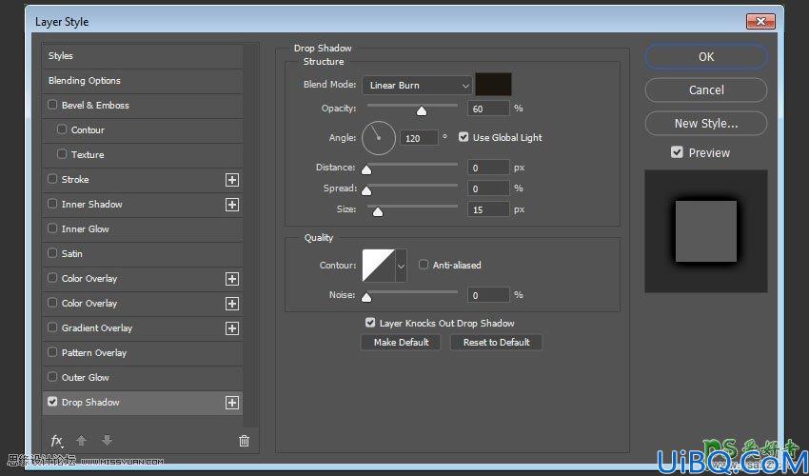Click the delete effect trash icon
The width and height of the screenshot is (809, 476).
pos(244,441)
